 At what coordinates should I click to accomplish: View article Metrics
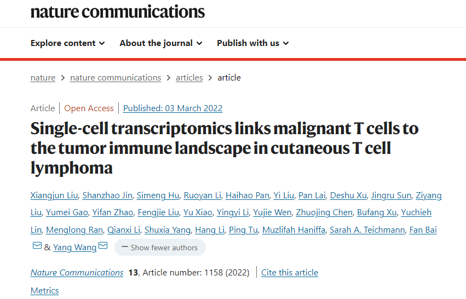(44, 291)
